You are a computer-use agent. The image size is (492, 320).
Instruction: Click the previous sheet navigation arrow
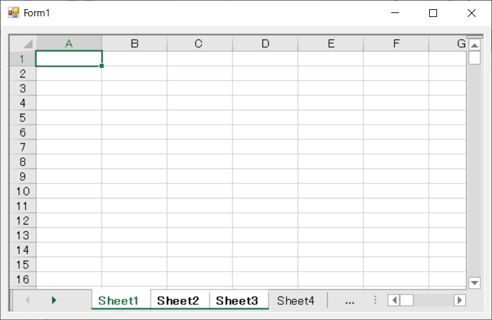point(27,300)
